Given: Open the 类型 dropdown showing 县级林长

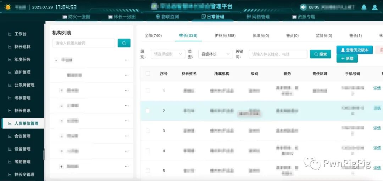Looking at the screenshot, I should pyautogui.click(x=216, y=54).
